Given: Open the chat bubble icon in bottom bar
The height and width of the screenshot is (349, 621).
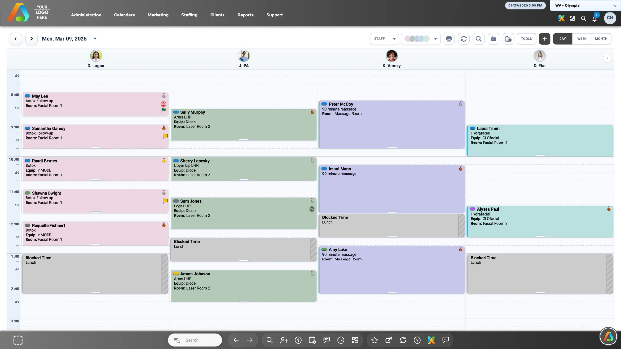Looking at the screenshot, I should [x=446, y=340].
